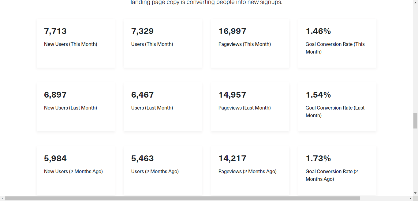Open the Pageviews (2 Months Ago) card
Image resolution: width=418 pixels, height=201 pixels.
(250, 170)
